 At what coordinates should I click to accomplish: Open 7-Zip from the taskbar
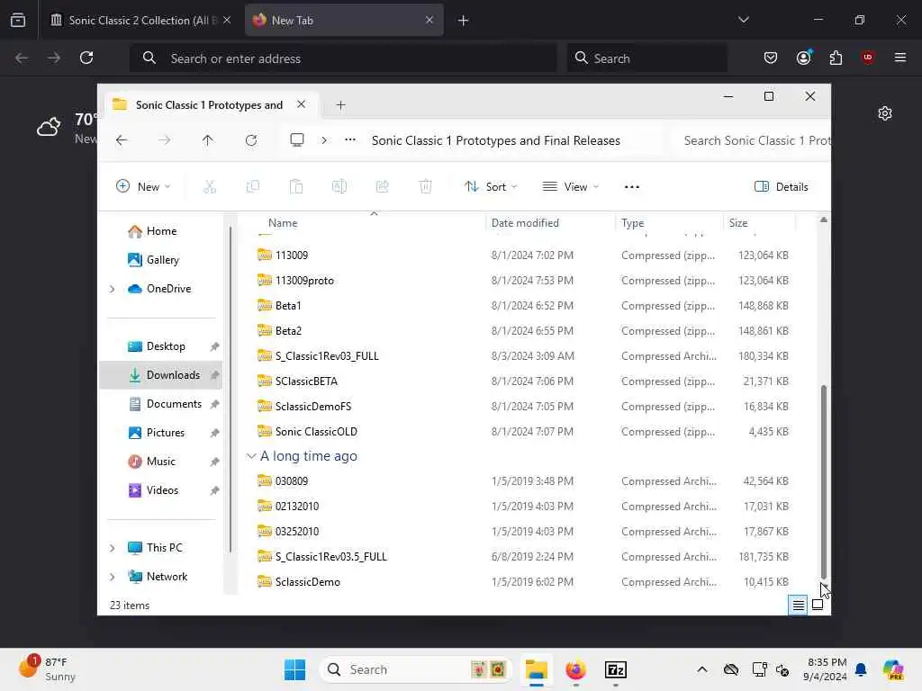click(x=616, y=669)
